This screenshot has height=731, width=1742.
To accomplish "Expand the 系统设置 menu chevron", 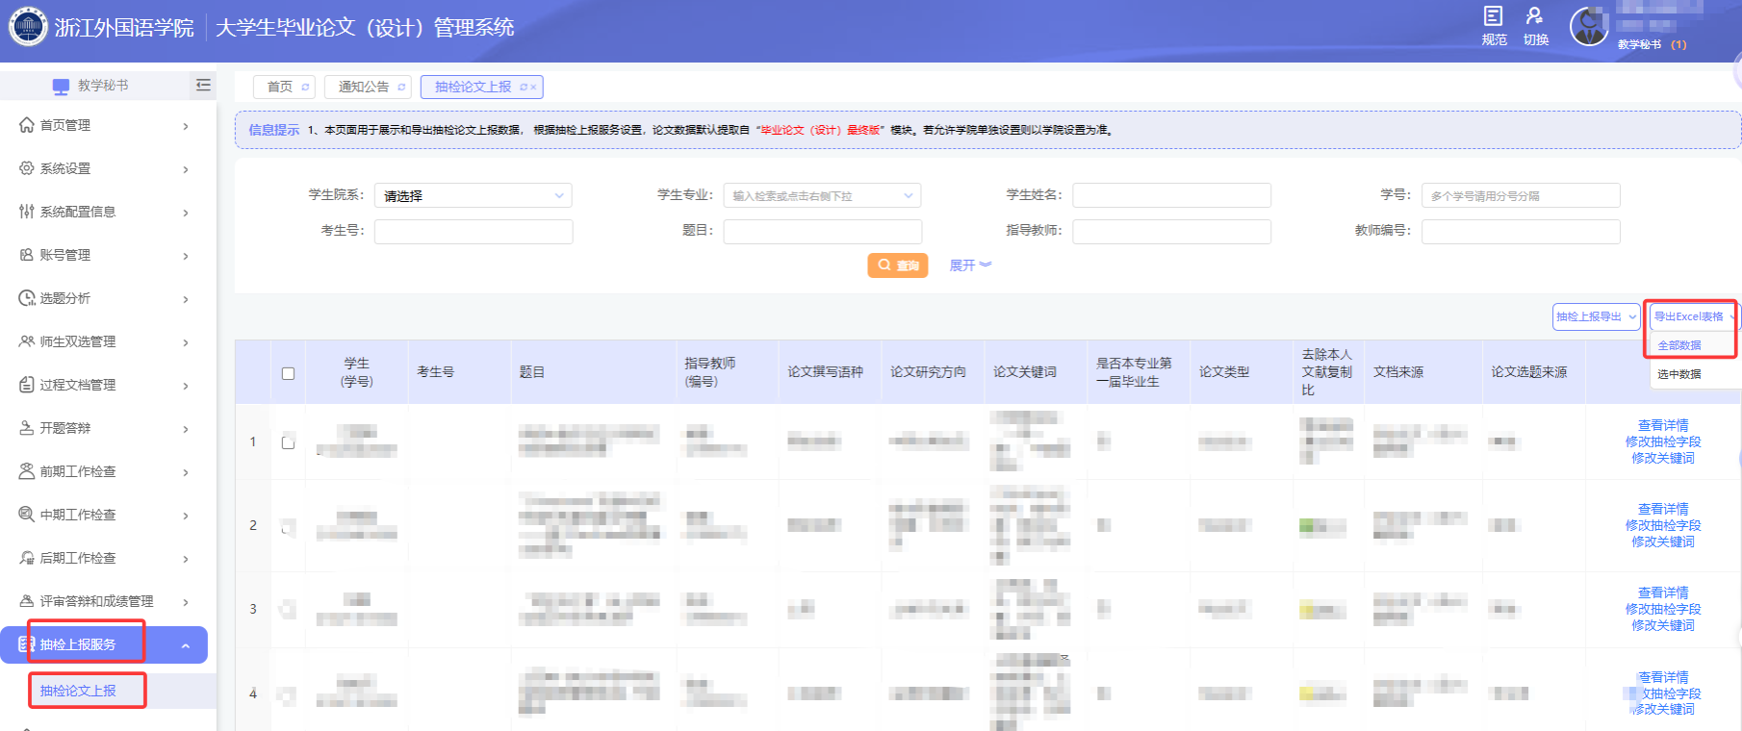I will pyautogui.click(x=186, y=169).
